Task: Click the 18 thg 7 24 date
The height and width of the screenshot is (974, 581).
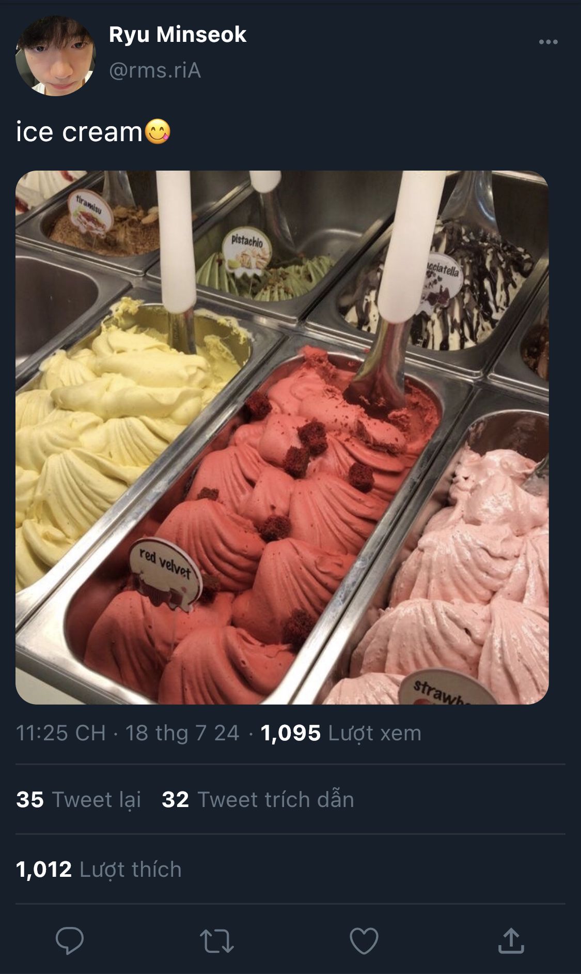Action: 182,733
